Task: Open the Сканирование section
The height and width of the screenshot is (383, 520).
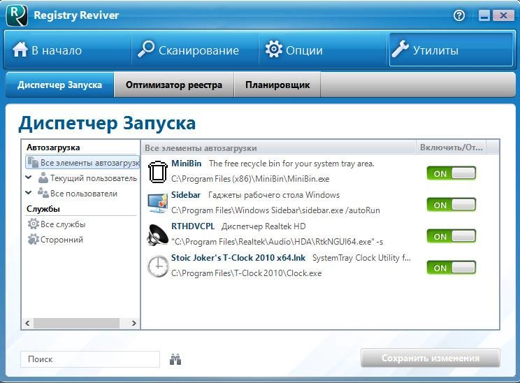Action: pyautogui.click(x=195, y=50)
